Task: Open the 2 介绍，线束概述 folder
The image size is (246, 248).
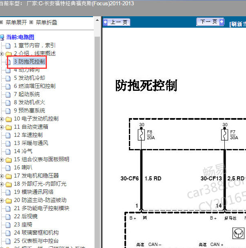Action: (35, 53)
